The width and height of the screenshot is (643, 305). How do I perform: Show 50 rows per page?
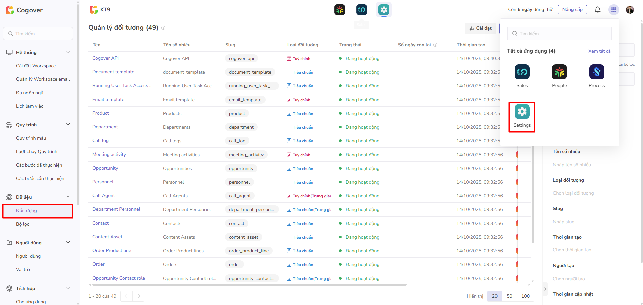[x=509, y=296]
